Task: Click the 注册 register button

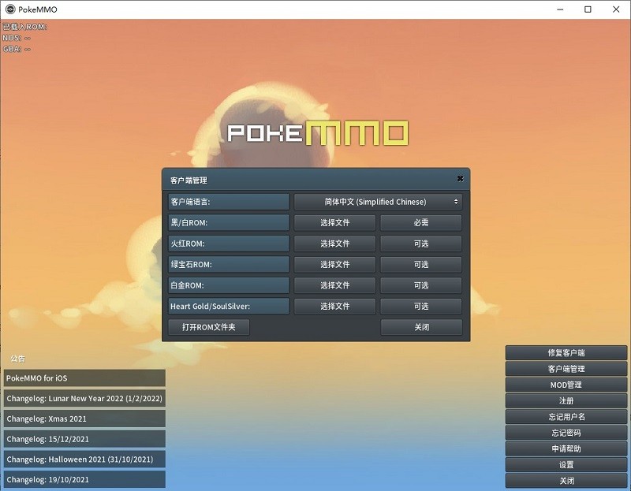Action: (x=566, y=401)
